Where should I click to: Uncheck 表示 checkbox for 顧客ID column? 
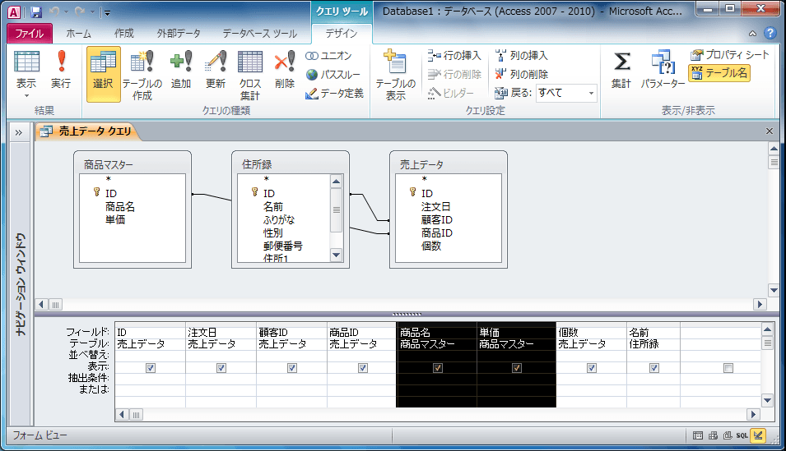click(292, 368)
